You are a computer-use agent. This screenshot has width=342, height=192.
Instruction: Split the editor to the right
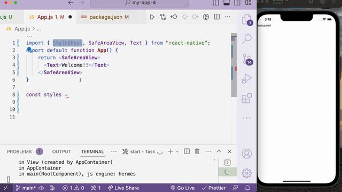pos(217,17)
